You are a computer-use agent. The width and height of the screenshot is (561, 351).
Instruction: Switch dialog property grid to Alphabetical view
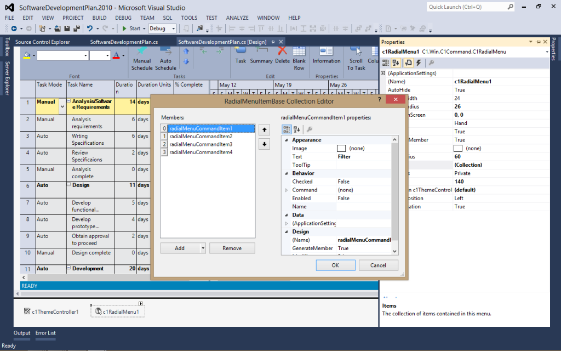(296, 129)
